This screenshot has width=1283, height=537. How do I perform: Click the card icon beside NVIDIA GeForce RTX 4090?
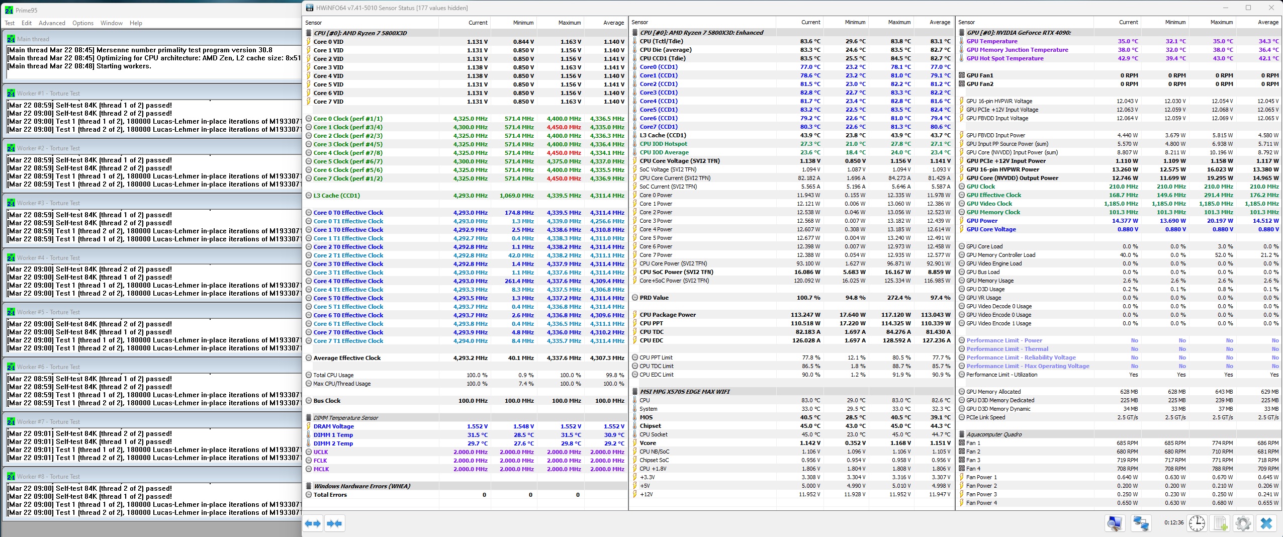coord(962,33)
